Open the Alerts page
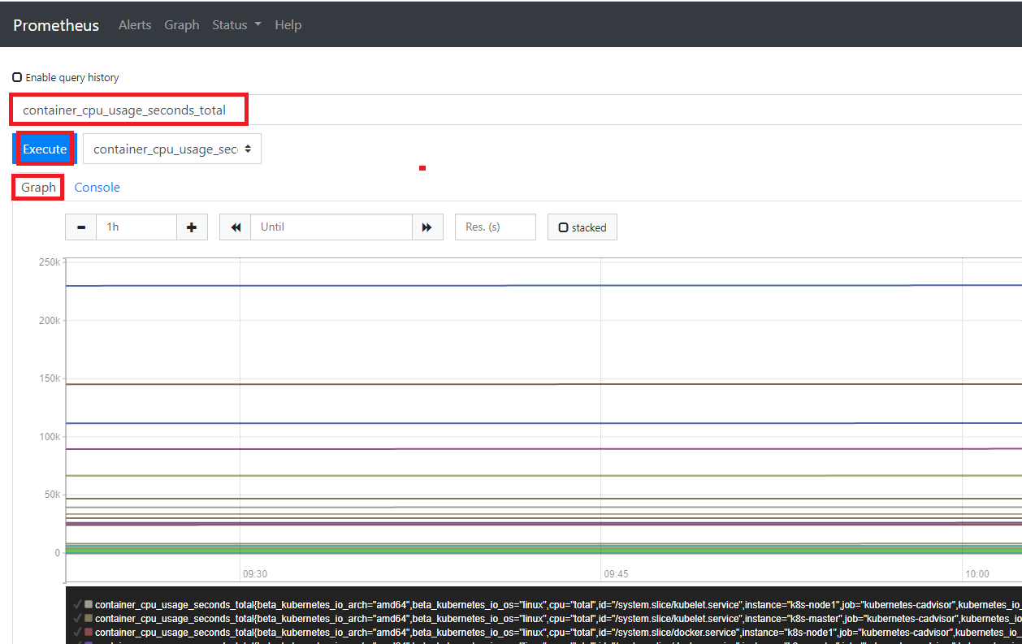 pyautogui.click(x=135, y=25)
